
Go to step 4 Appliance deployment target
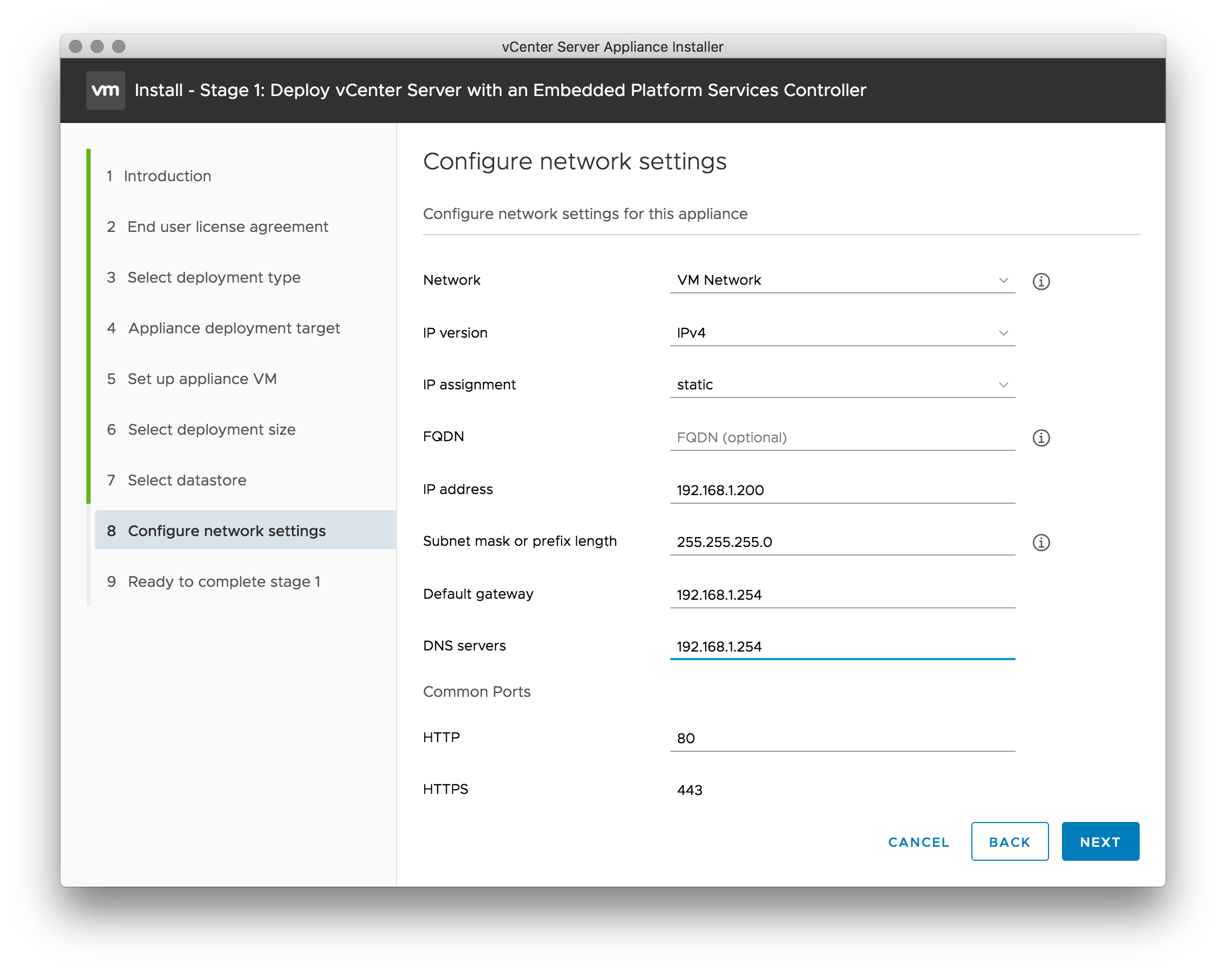(223, 327)
